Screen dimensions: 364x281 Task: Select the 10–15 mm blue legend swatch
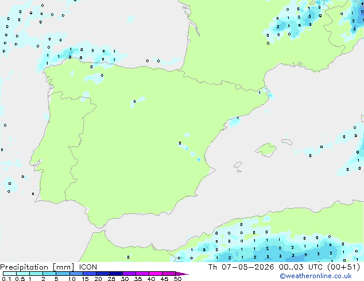(x=76, y=274)
